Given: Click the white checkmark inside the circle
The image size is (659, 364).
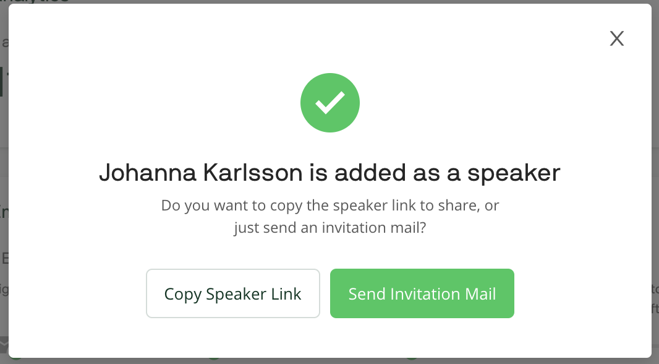Looking at the screenshot, I should coord(330,103).
